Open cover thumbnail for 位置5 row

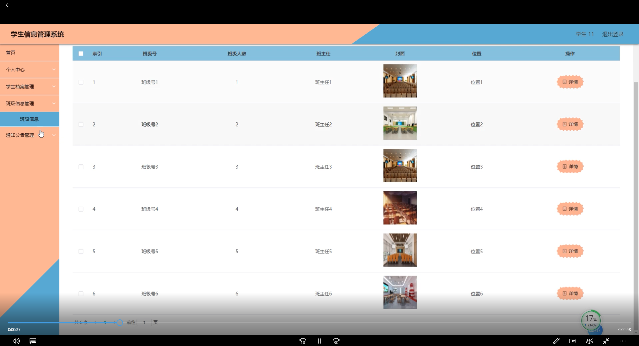400,250
